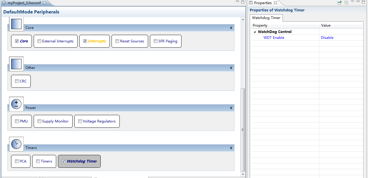Click the Other section header title
368x178 pixels.
pos(30,68)
